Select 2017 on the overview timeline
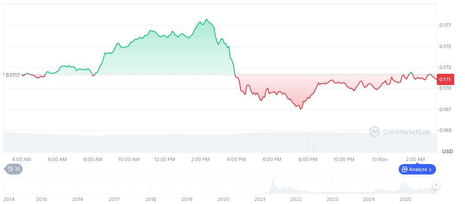Screen dimensions: 465x204 click(114, 199)
